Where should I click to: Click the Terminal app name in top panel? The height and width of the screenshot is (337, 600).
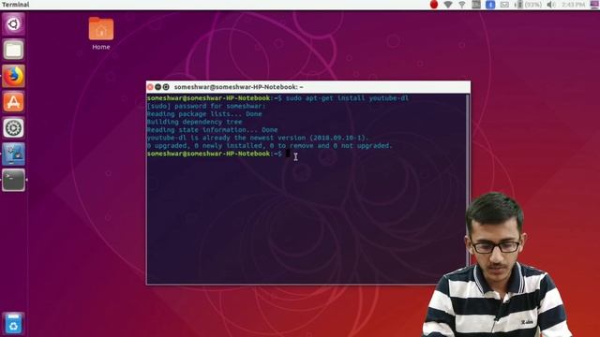(x=15, y=5)
